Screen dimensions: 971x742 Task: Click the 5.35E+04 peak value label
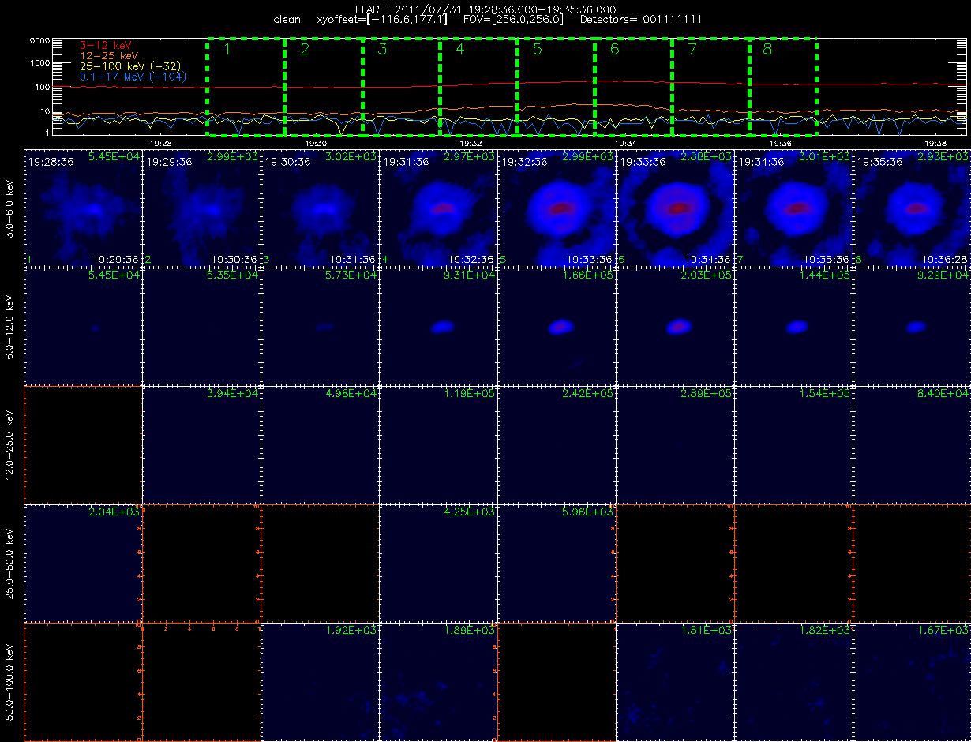[x=233, y=275]
